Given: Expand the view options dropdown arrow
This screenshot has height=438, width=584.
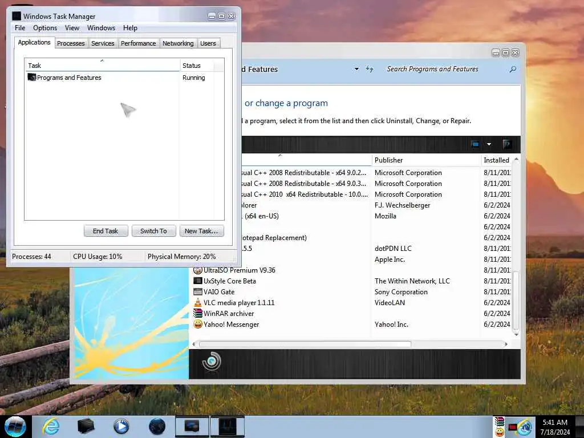Looking at the screenshot, I should pos(489,144).
